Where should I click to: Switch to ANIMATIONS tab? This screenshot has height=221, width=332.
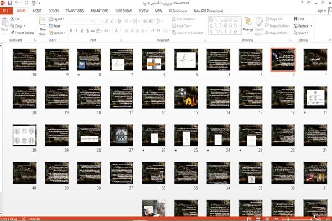click(99, 11)
